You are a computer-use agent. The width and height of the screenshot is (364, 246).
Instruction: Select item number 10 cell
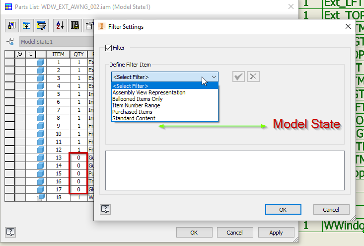(58, 134)
